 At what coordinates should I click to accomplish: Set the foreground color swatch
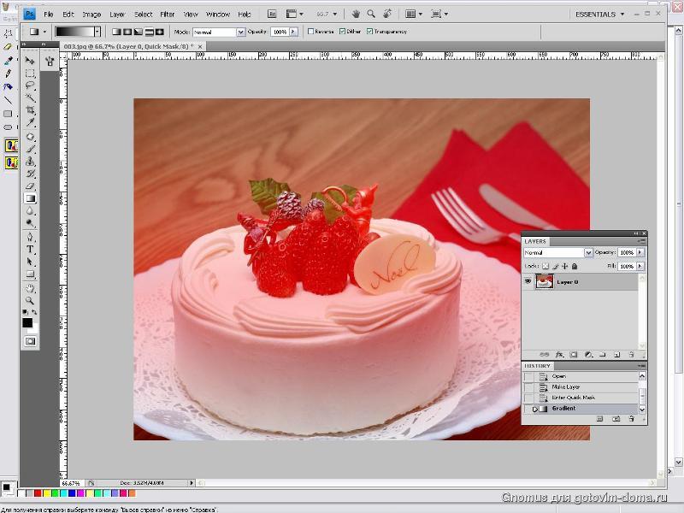click(x=27, y=323)
